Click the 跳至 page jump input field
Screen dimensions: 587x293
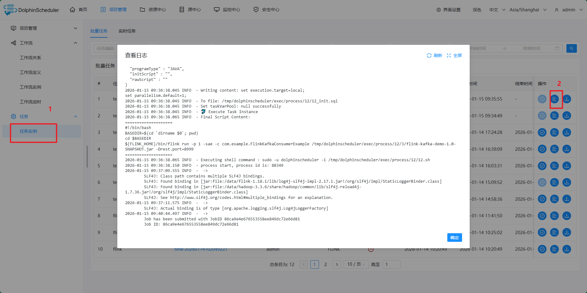point(391,264)
